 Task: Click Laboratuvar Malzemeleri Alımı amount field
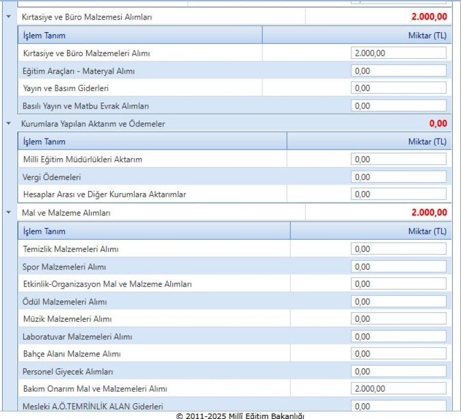point(398,337)
